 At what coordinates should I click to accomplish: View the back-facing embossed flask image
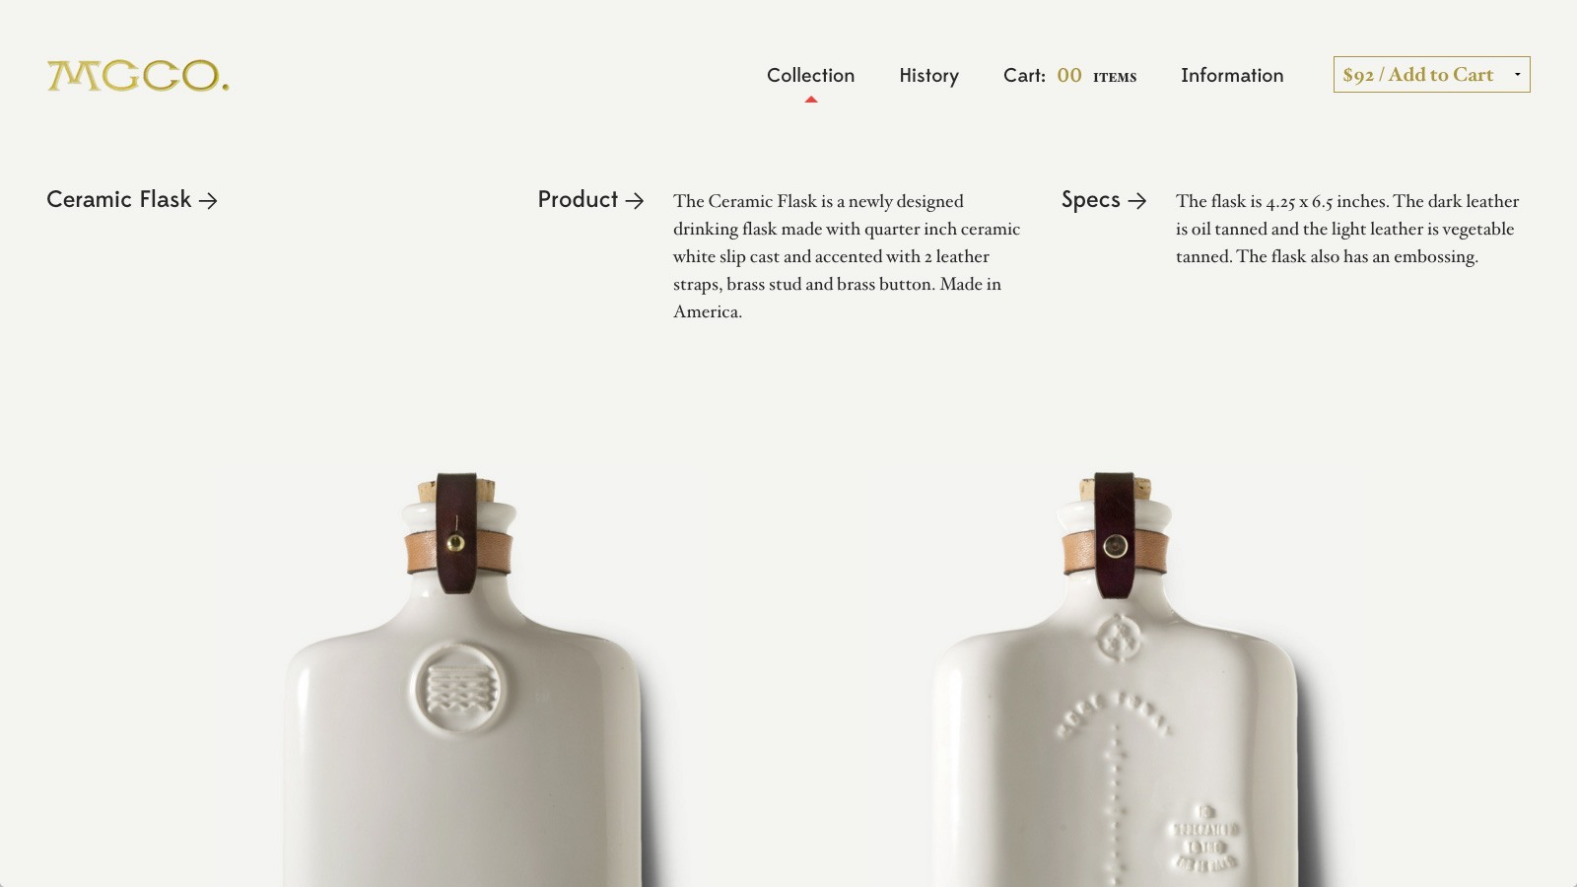click(1115, 680)
